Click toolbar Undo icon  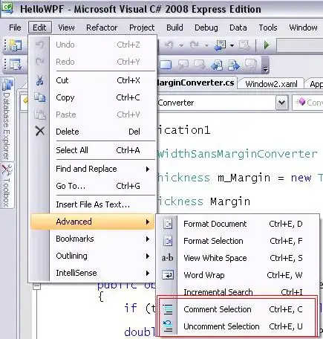click(169, 45)
